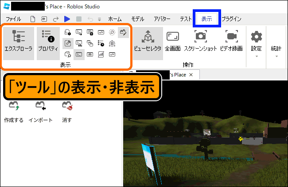Viewport: 288px width, 187px height.
Task: Switch to the ホーム tab
Action: tap(115, 19)
